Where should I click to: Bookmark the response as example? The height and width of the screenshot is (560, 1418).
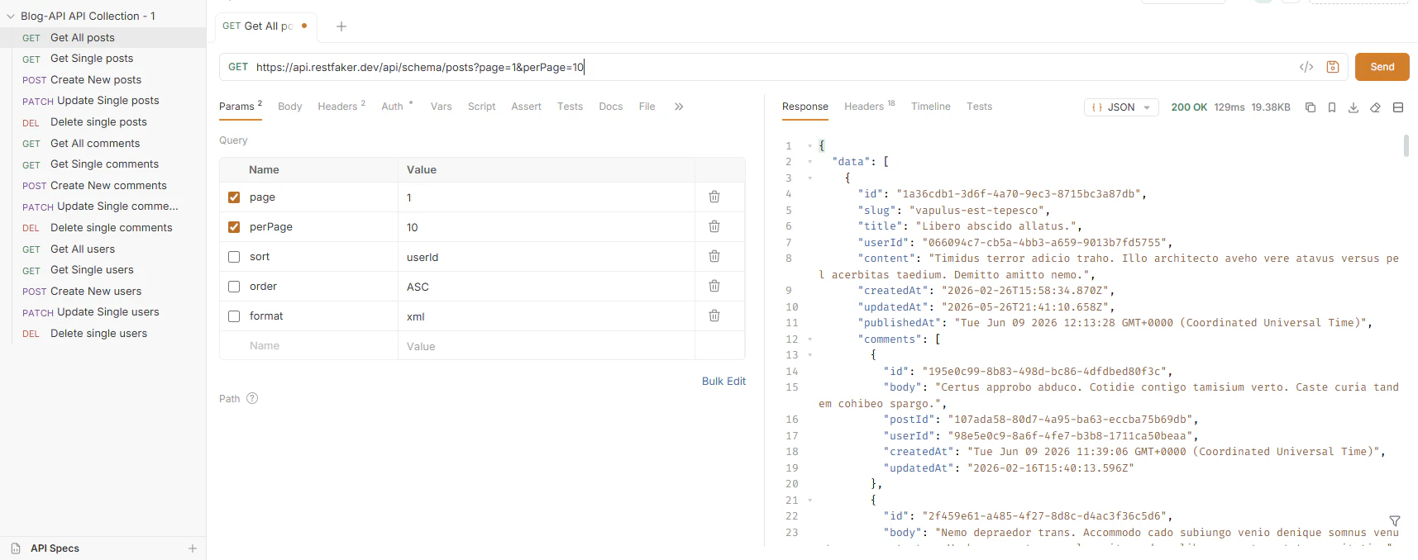click(x=1332, y=107)
